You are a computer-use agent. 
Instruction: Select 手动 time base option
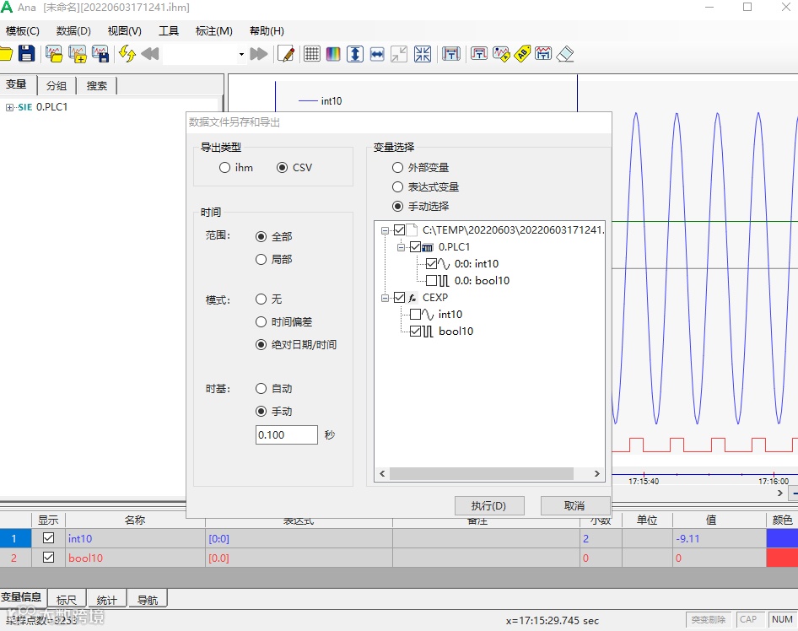(x=274, y=412)
